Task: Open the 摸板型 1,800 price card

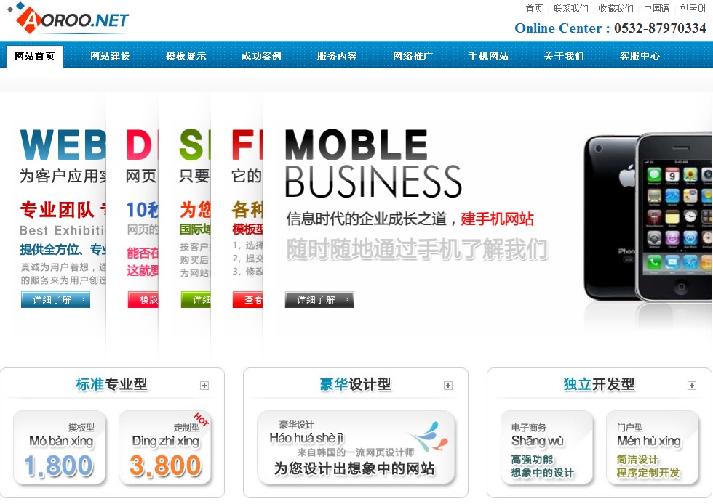Action: 60,448
